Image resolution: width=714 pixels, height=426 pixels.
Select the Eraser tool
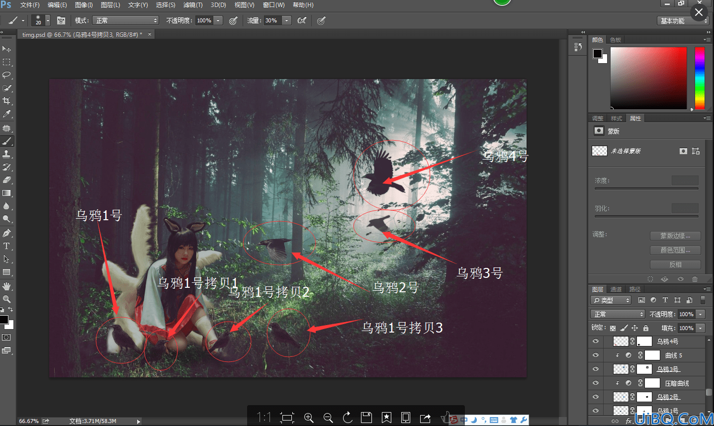pos(6,180)
